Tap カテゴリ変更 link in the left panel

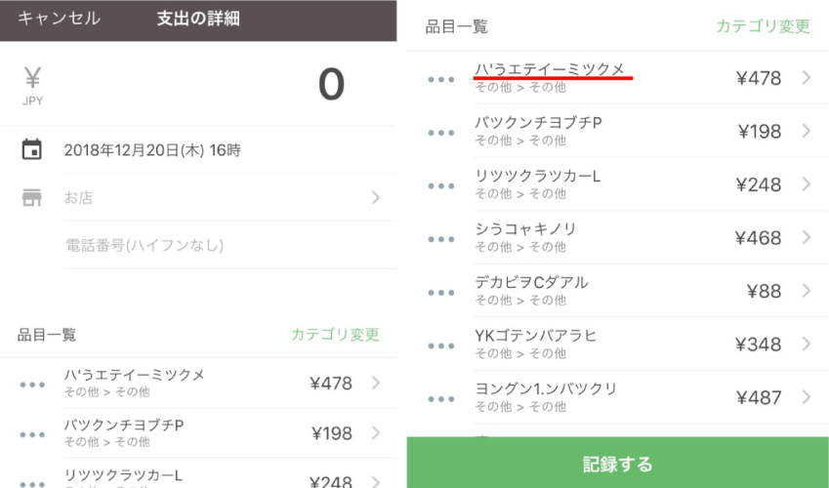[x=335, y=334]
